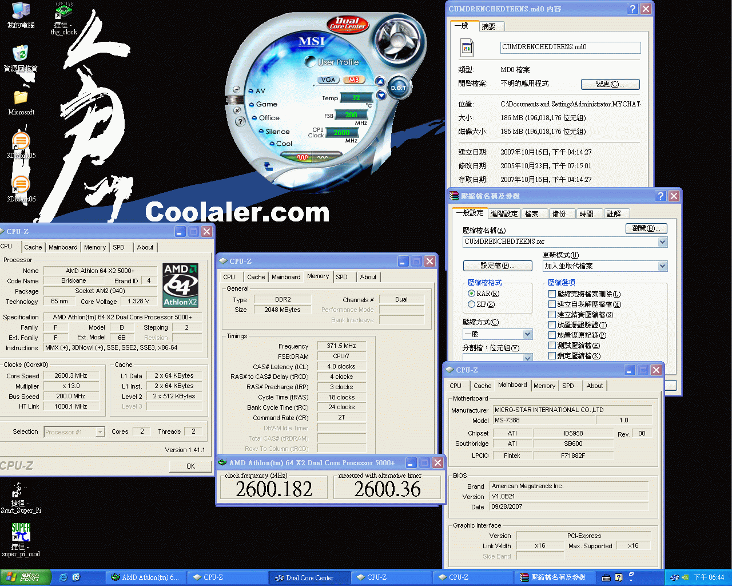
Task: Click the MD0 file icon in the properties dialog
Action: (x=467, y=48)
